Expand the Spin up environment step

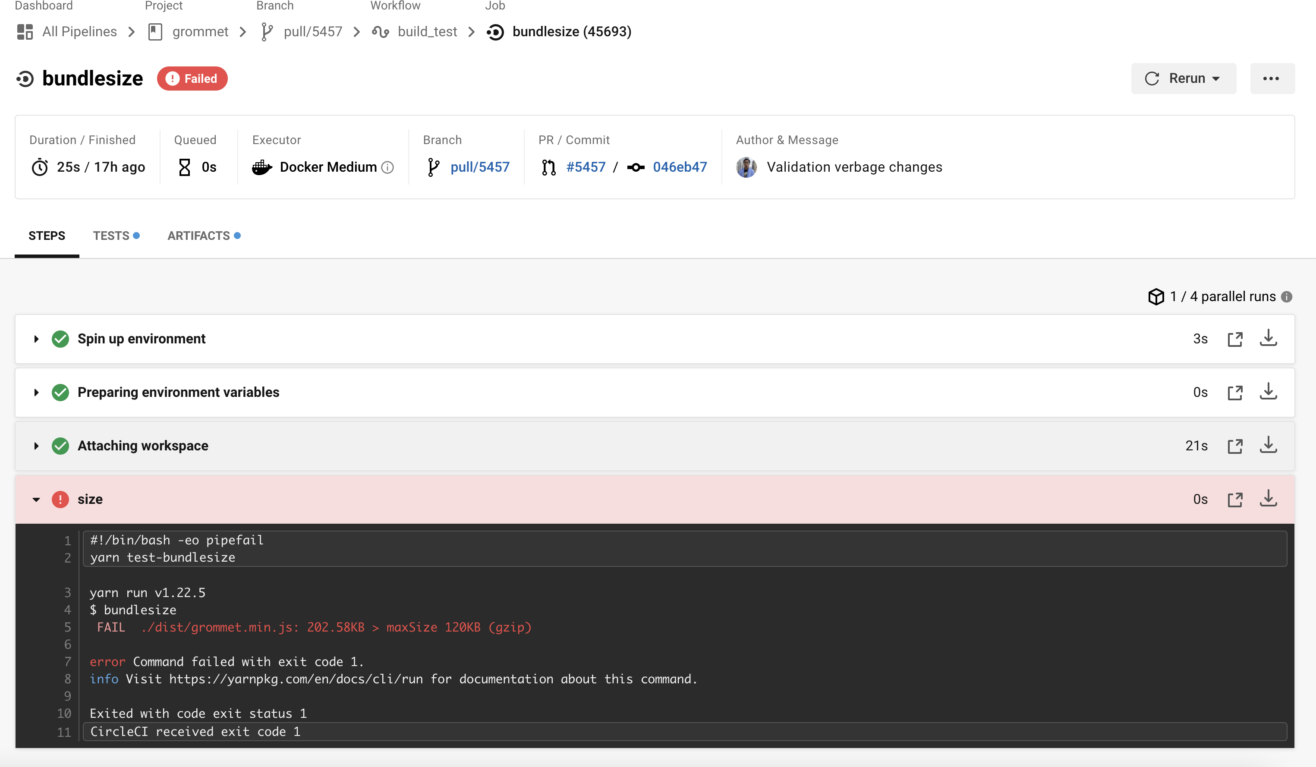pos(36,339)
